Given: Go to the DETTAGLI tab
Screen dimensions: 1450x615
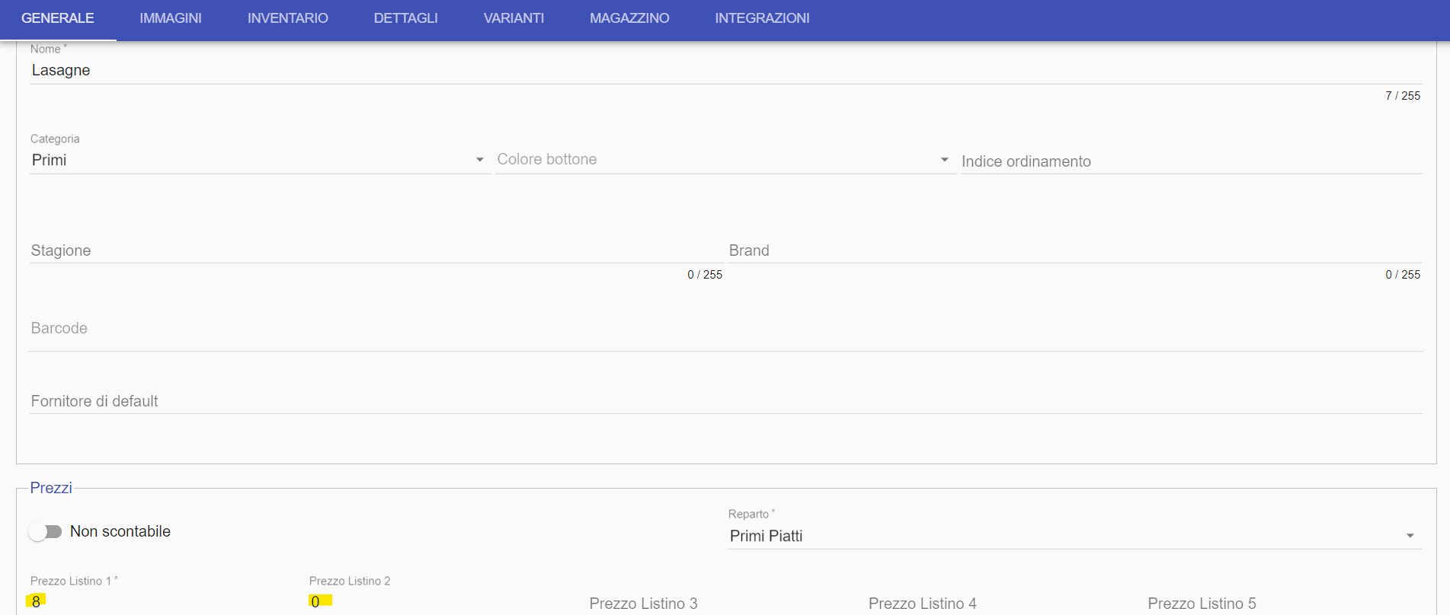Looking at the screenshot, I should point(405,18).
